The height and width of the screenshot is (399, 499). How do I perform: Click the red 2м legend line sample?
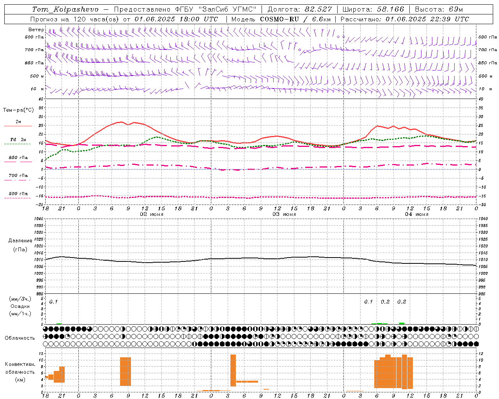(18, 126)
